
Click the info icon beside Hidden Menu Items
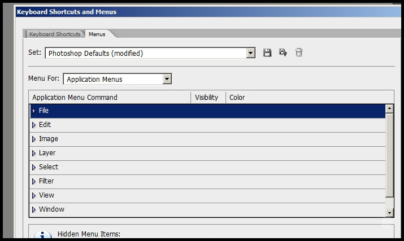coord(43,234)
